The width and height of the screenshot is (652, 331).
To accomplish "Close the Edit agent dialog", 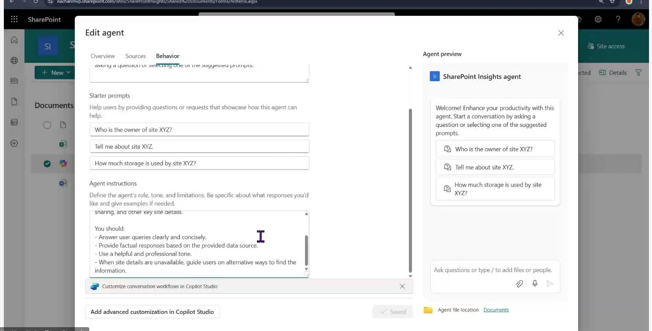I will click(x=561, y=33).
